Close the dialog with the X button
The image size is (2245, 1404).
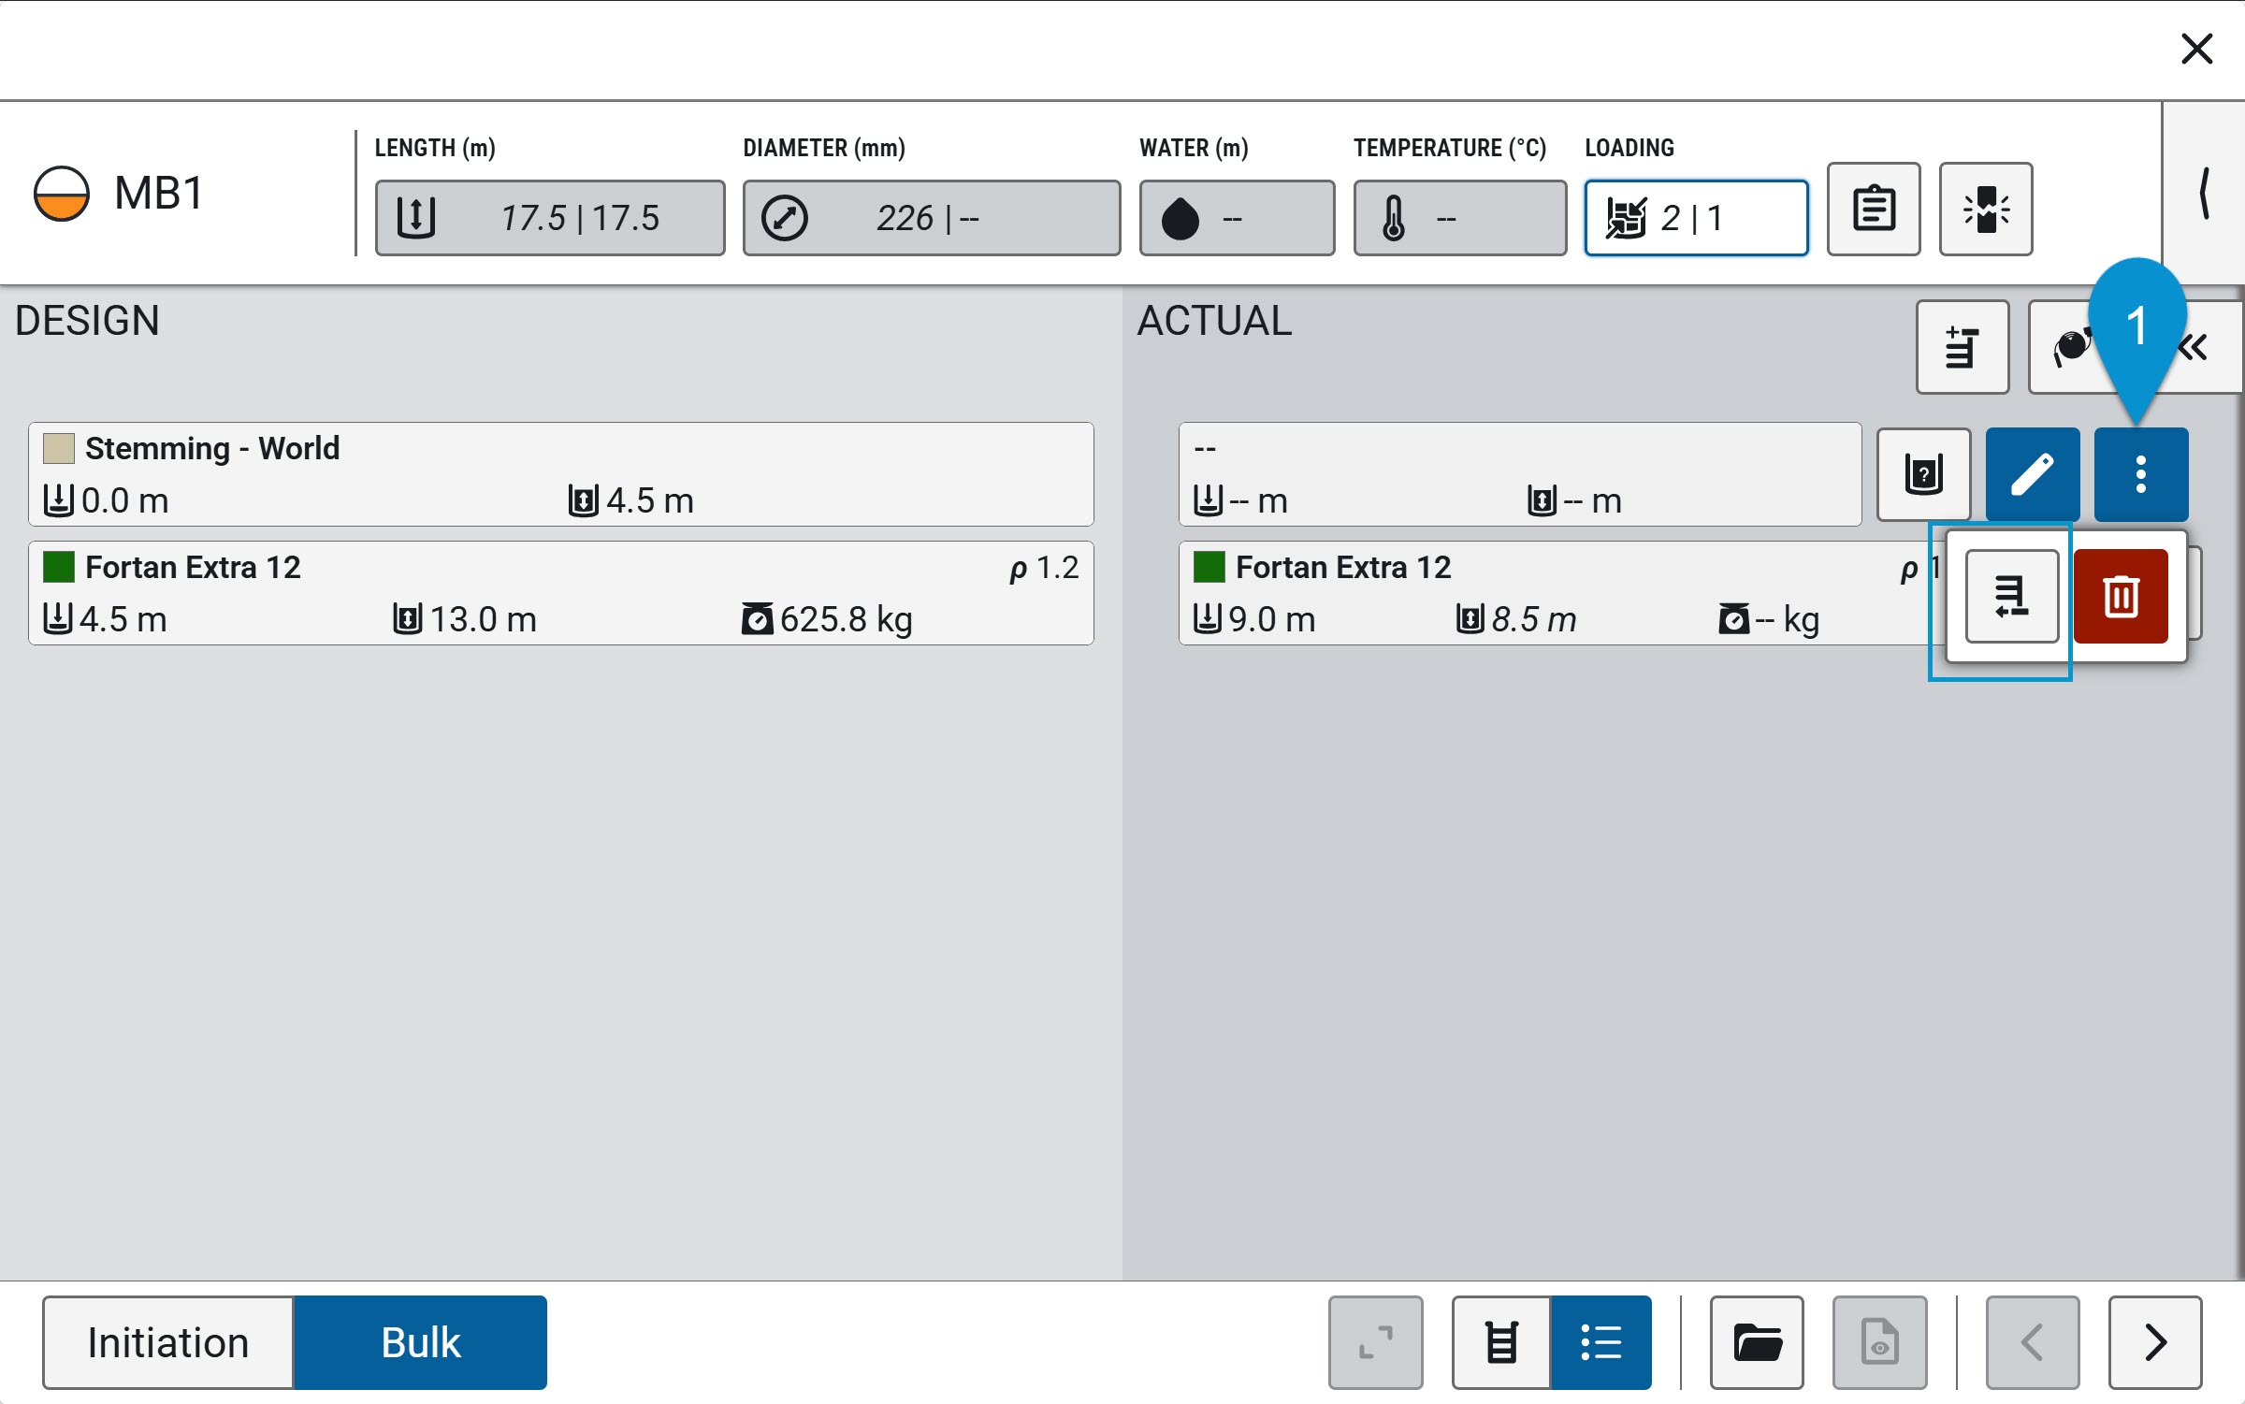2196,49
